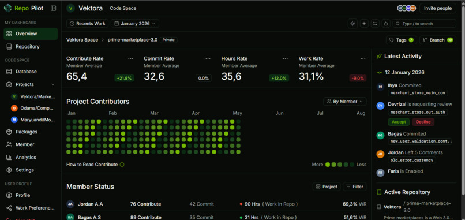Click Vektora Space breadcrumb
Viewport: 465px width, 220px height.
[82, 40]
